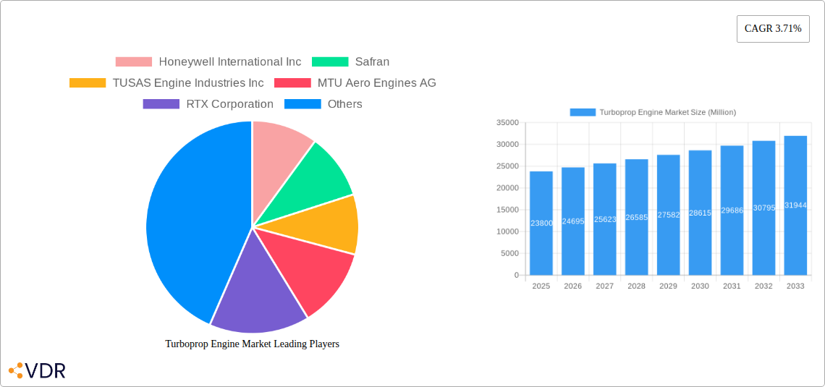Click the 2027 bar labeled 25623

point(605,219)
